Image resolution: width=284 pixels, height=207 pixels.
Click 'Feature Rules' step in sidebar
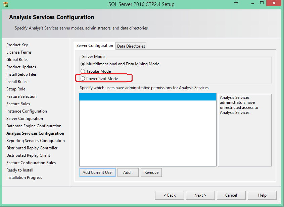pos(18,104)
